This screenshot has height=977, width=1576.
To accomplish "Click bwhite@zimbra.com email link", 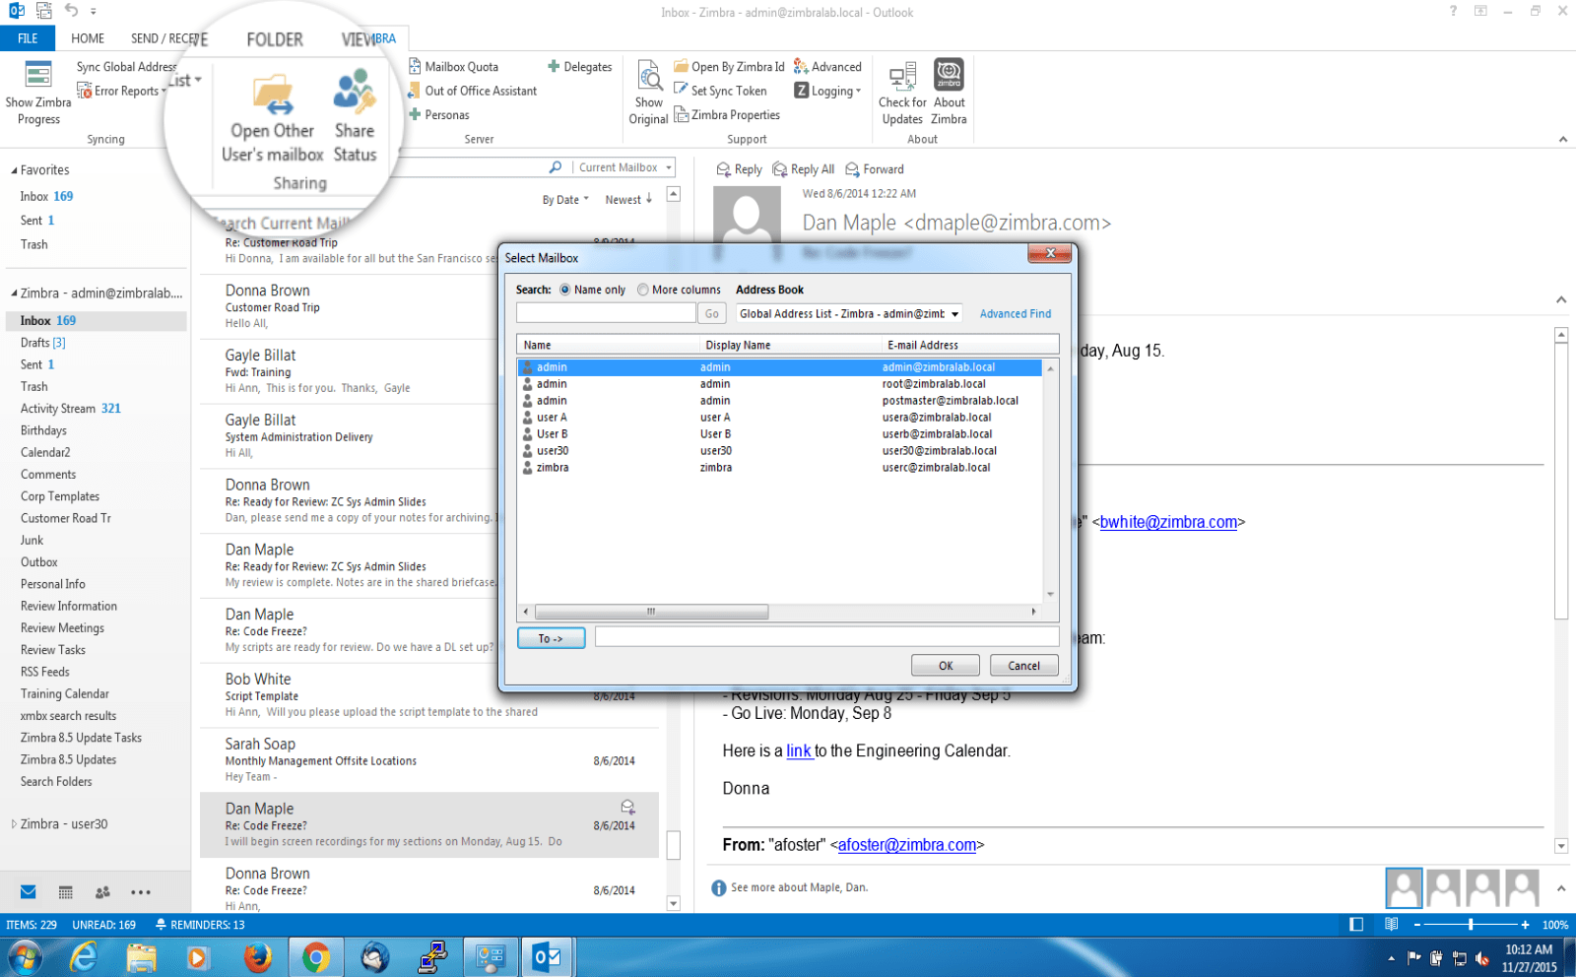I will [1168, 523].
